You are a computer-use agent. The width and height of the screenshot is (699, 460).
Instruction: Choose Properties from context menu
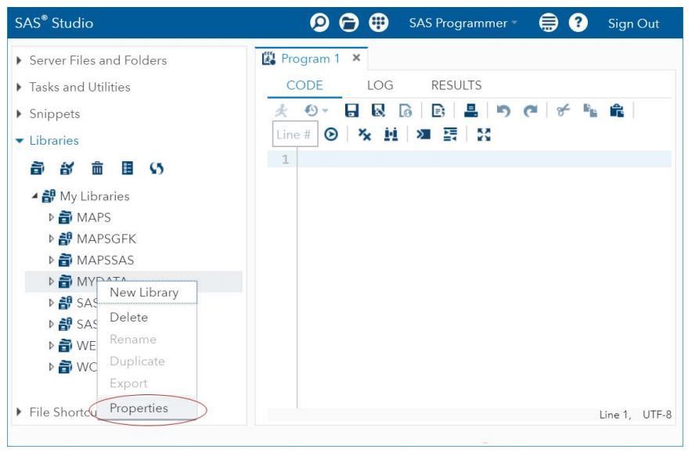[147, 408]
